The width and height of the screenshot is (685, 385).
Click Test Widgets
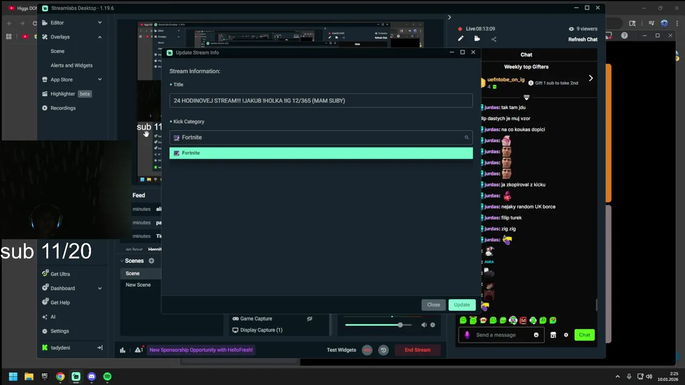click(x=341, y=350)
